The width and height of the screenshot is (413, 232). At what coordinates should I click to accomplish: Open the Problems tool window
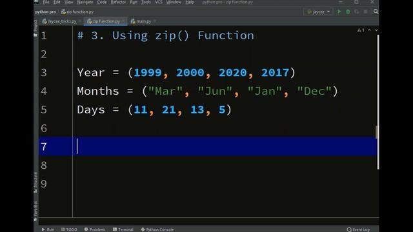click(x=95, y=229)
